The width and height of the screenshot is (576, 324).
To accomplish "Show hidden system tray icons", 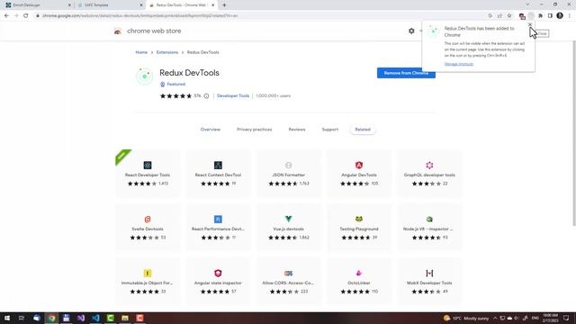I will click(x=495, y=318).
